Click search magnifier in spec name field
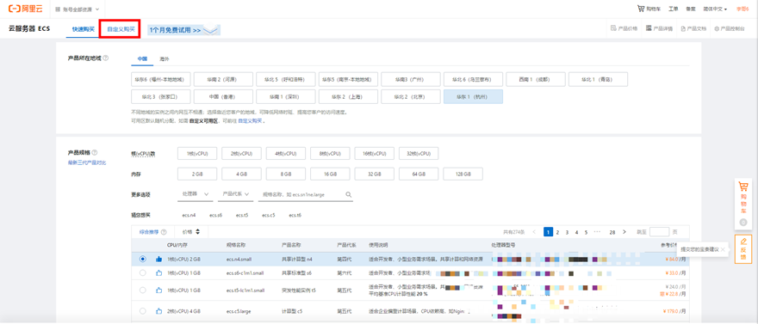 348,194
